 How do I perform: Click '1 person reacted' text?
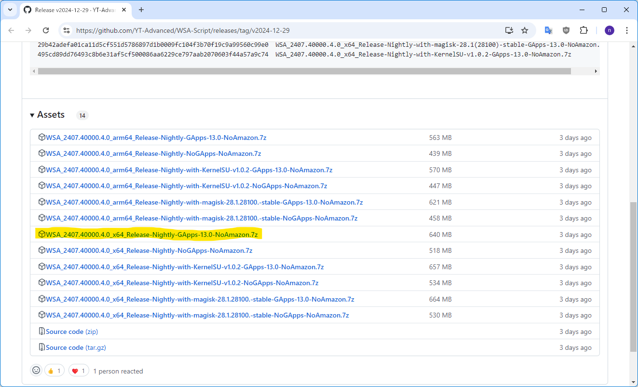[x=118, y=371]
